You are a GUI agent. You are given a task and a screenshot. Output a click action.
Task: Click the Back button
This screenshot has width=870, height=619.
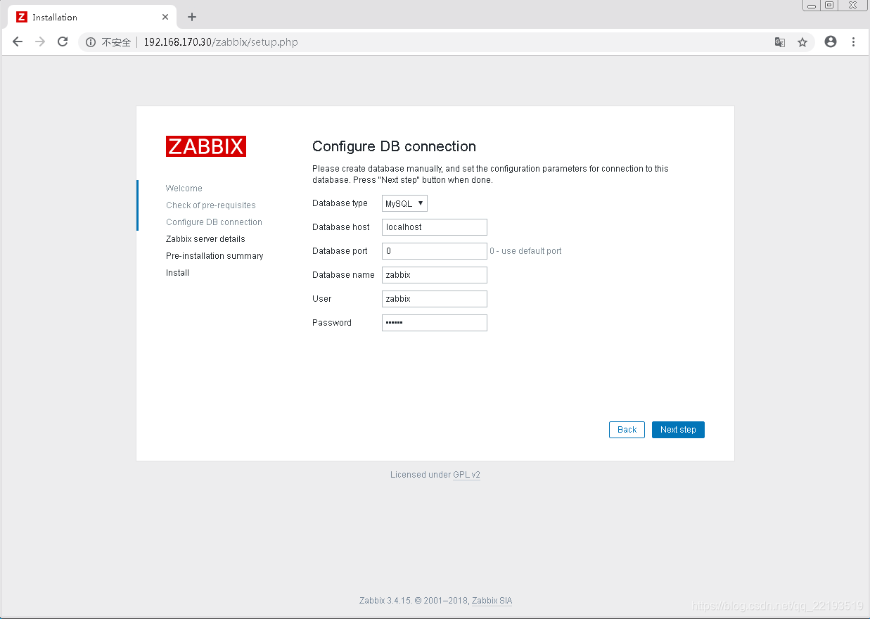pos(627,430)
